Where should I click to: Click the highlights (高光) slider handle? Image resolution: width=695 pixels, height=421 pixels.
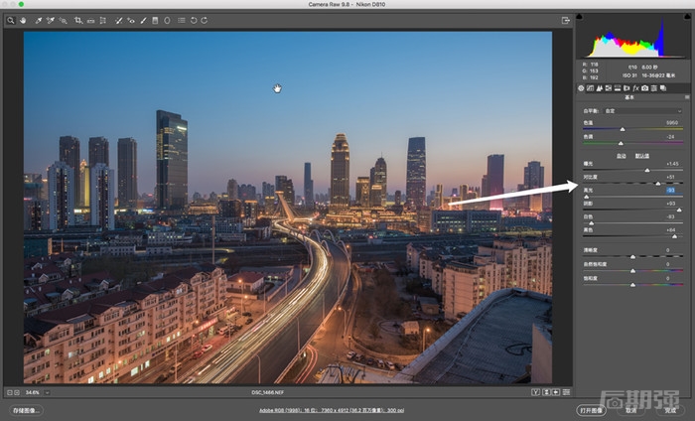click(x=587, y=197)
